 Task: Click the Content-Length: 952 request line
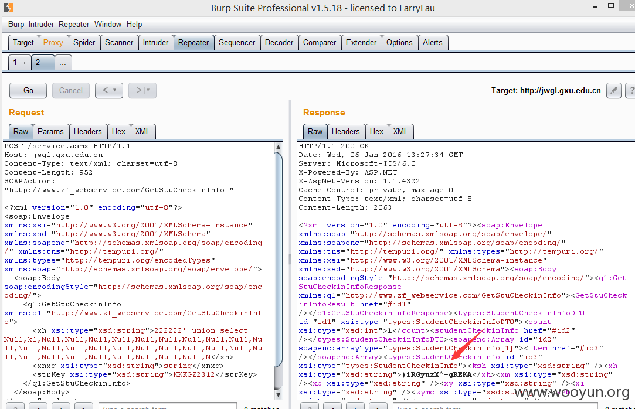click(48, 172)
